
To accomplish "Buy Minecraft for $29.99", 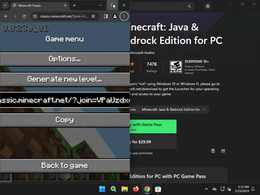I will pyautogui.click(x=153, y=142).
